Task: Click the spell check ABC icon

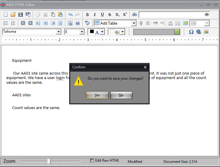Action: (x=87, y=23)
